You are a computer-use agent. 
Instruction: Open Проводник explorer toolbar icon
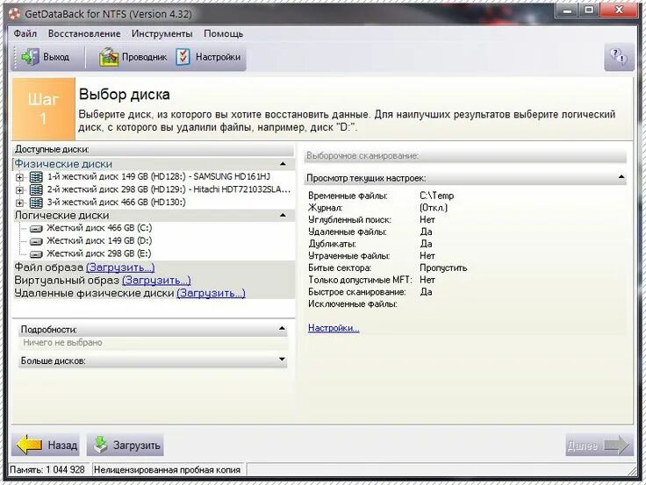click(x=108, y=57)
